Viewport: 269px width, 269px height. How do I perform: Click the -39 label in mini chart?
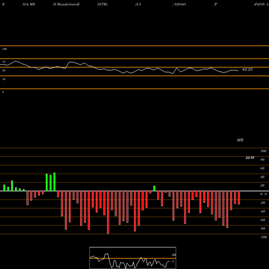(173, 255)
